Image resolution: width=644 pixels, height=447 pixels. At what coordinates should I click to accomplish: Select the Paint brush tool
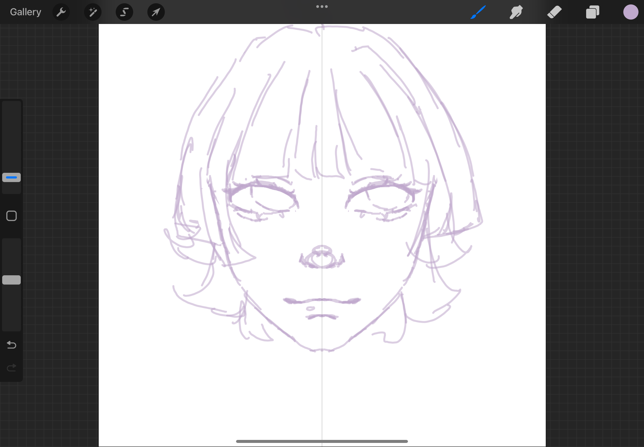(x=478, y=12)
